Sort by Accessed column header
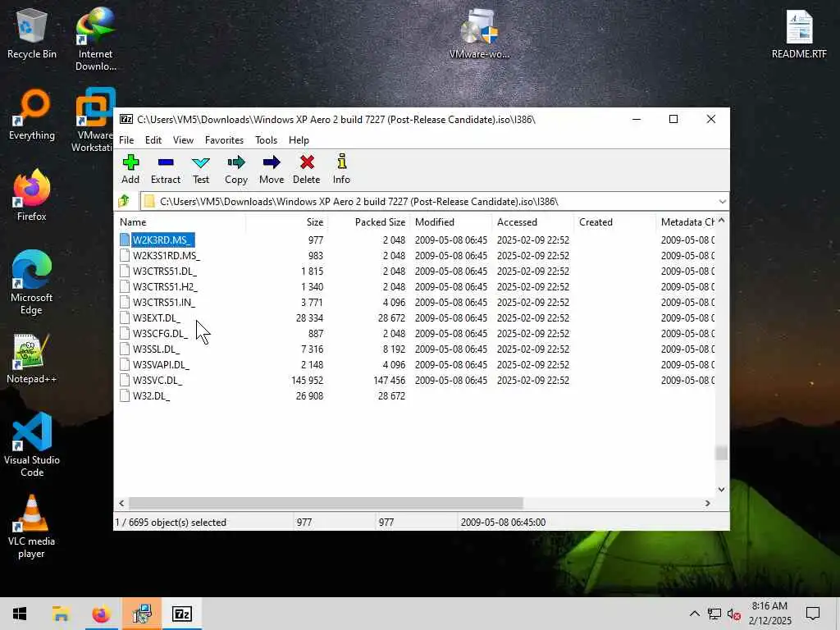This screenshot has height=630, width=840. coord(532,221)
